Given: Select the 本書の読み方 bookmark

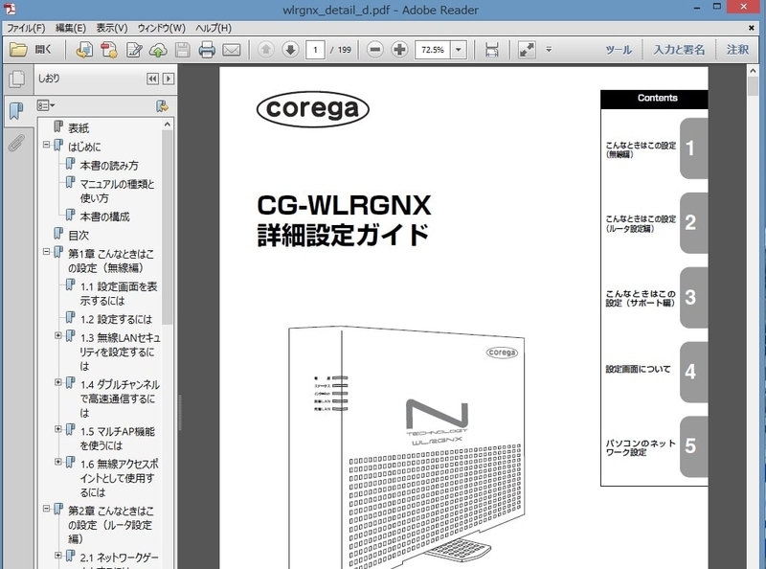Looking at the screenshot, I should click(x=109, y=165).
